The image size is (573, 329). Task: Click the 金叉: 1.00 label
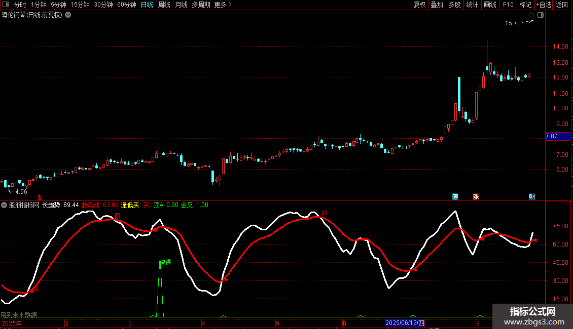(195, 205)
